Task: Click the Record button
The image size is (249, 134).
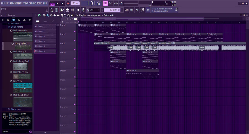Action: 68,3
